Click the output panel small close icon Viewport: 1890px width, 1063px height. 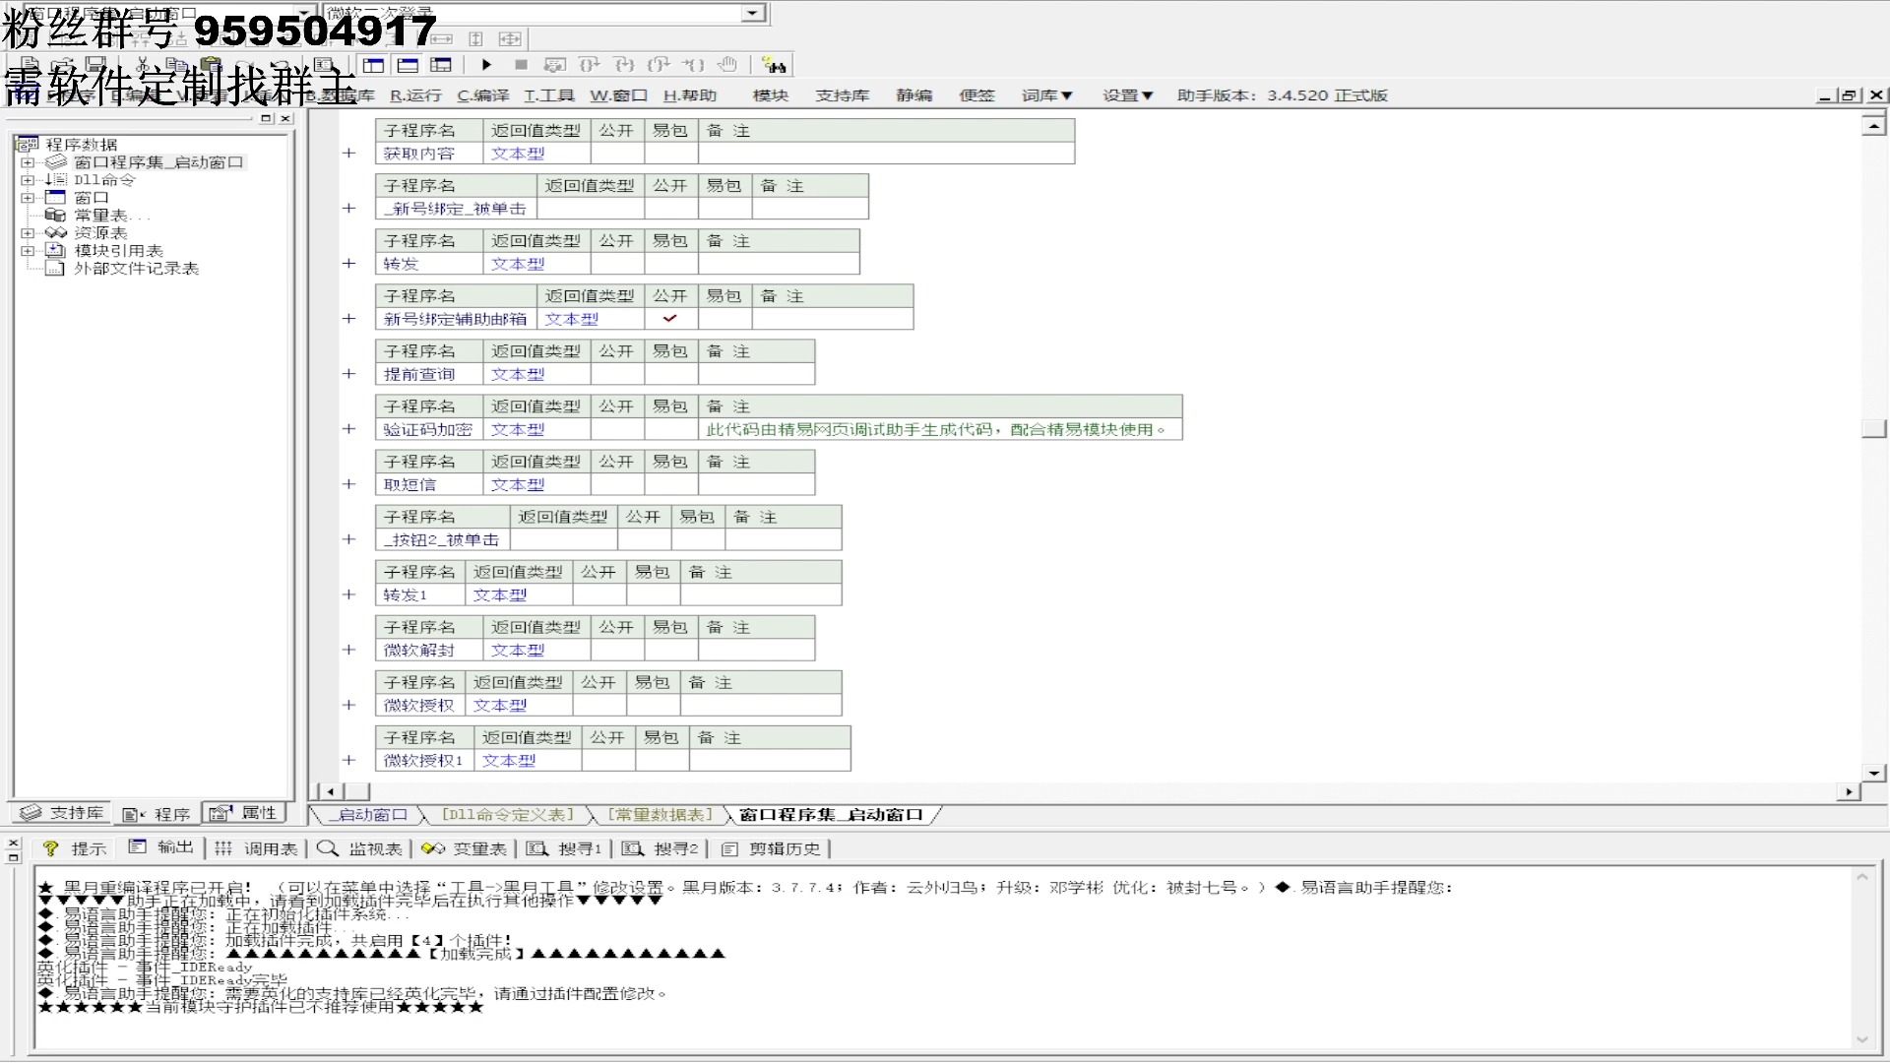13,844
